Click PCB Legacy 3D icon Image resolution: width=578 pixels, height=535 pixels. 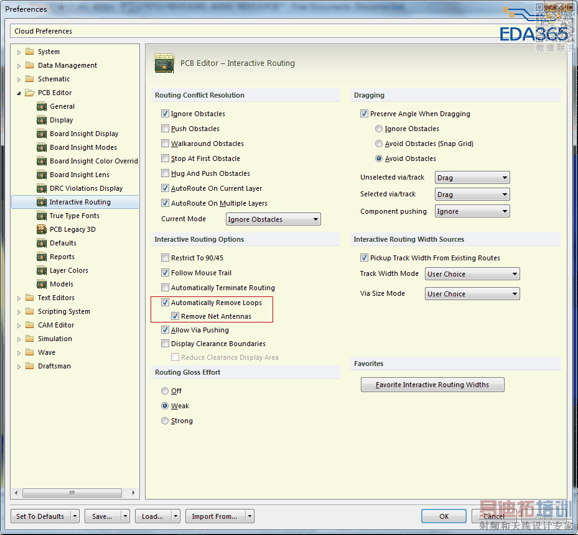click(42, 229)
